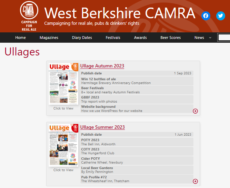This screenshot has width=230, height=188.
Task: Click 'Click to View' under Summer 2023 cover
Action: tap(63, 170)
